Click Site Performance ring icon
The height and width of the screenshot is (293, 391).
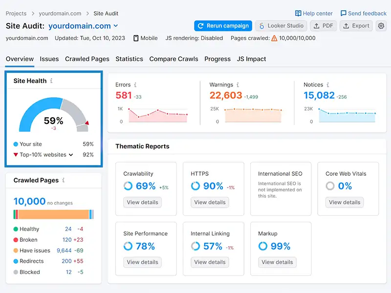point(128,246)
